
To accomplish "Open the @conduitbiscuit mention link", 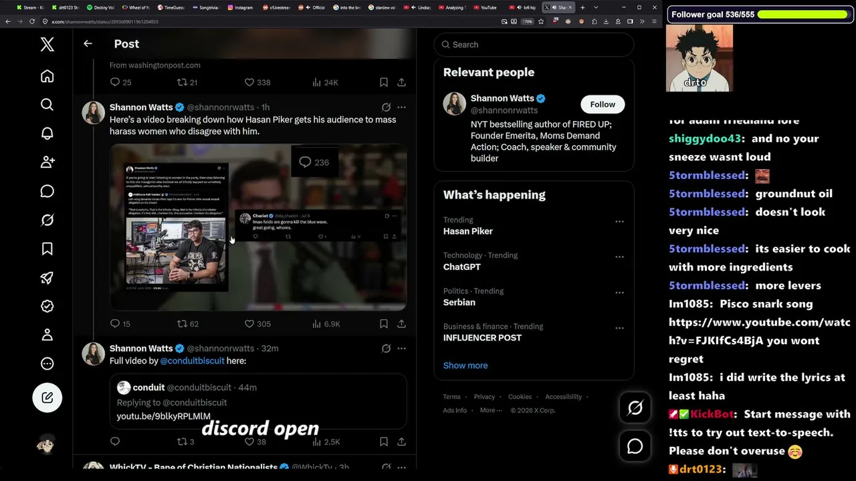I will pyautogui.click(x=192, y=361).
